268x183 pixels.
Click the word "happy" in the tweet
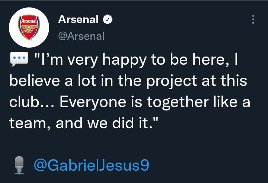tap(124, 60)
